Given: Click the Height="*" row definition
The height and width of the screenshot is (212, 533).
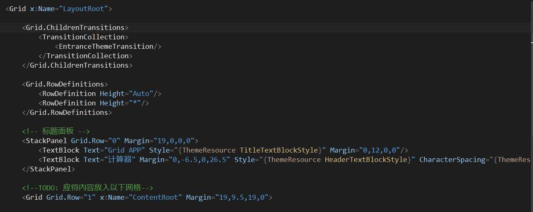Looking at the screenshot, I should pyautogui.click(x=95, y=103).
